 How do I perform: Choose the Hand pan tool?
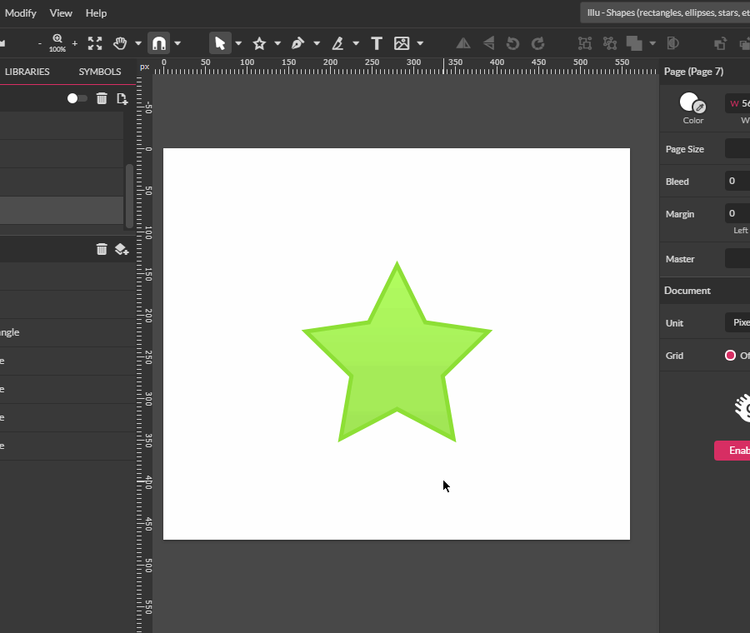(120, 43)
